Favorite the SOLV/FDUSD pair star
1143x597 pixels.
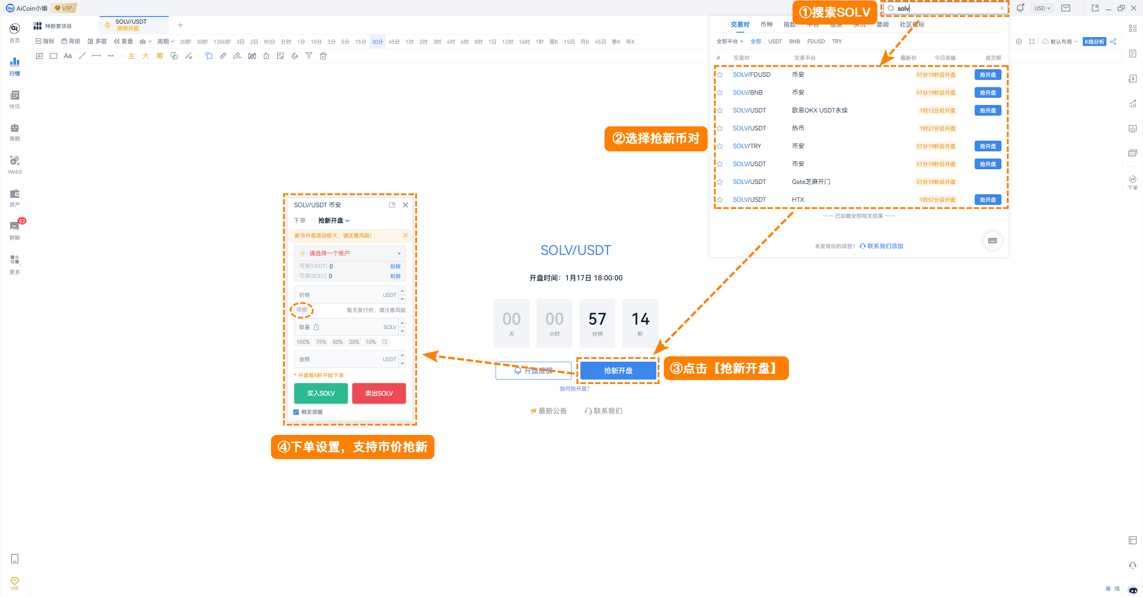point(720,75)
